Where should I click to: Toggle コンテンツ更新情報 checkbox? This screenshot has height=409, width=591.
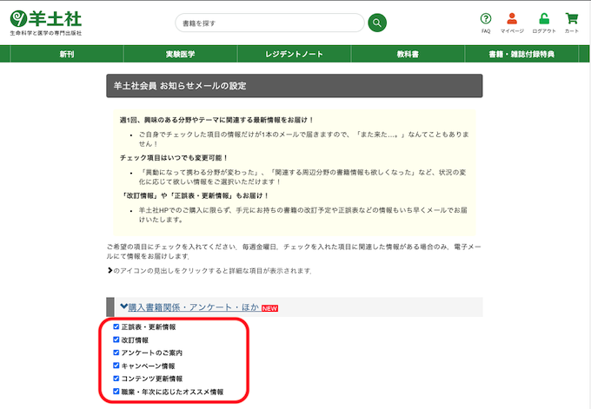(116, 379)
